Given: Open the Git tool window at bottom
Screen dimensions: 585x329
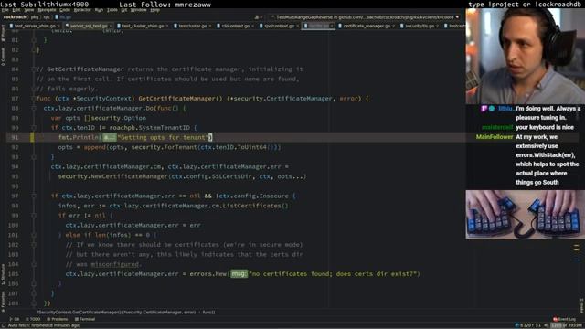Looking at the screenshot, I should tap(15, 319).
